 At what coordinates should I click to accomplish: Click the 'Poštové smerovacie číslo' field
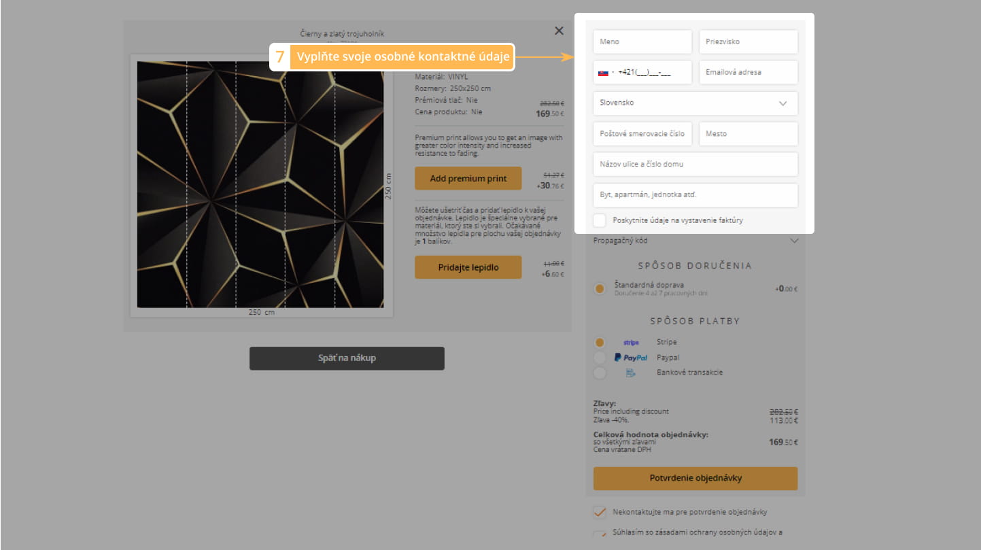pyautogui.click(x=642, y=134)
